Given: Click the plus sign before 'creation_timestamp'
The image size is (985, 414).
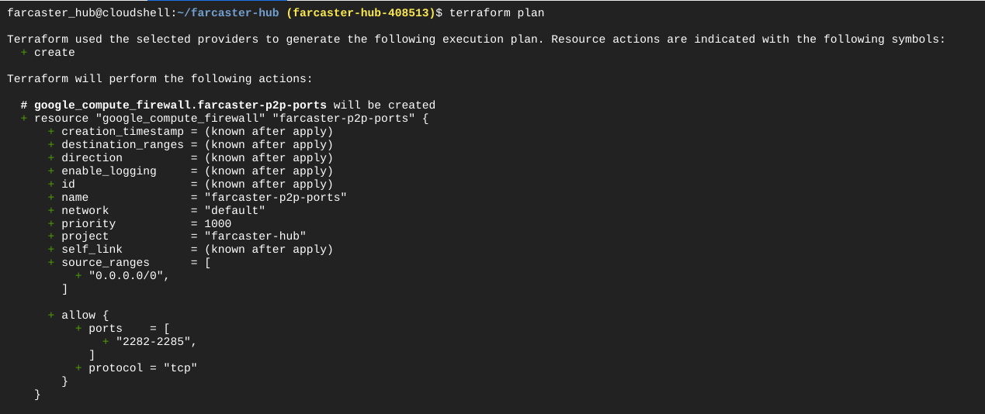Looking at the screenshot, I should pos(51,132).
